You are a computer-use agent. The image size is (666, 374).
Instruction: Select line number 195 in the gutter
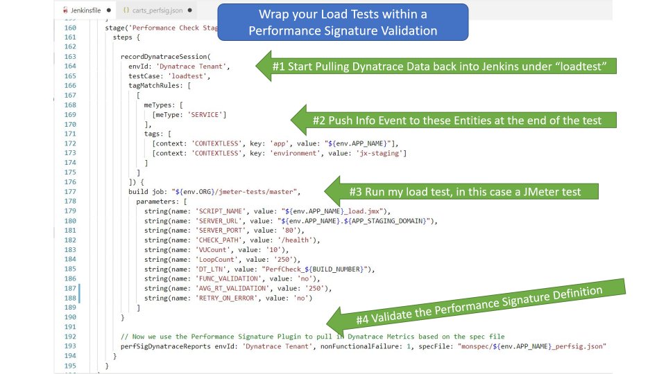tap(70, 366)
